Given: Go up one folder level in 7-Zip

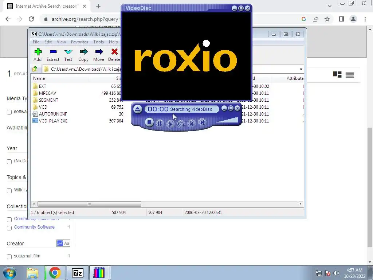Looking at the screenshot, I should point(35,69).
